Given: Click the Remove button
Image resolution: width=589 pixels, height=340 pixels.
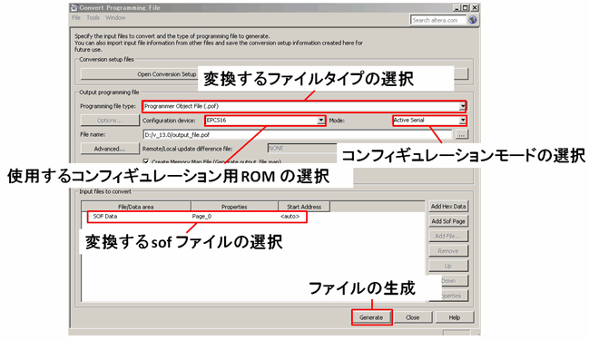Looking at the screenshot, I should 448,251.
